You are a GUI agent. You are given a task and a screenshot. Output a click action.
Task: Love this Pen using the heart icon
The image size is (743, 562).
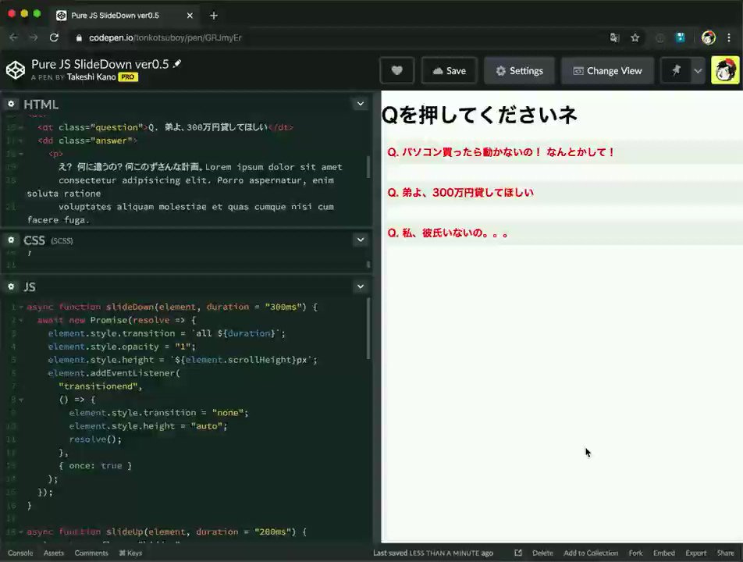coord(396,70)
